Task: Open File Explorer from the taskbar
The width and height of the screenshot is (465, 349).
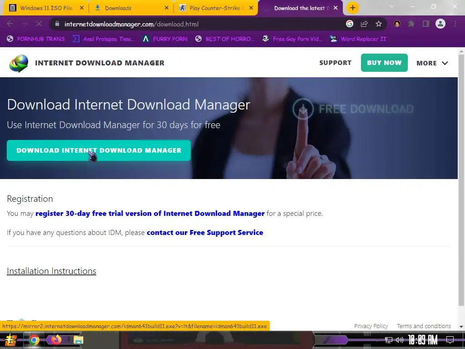Action: tap(78, 340)
